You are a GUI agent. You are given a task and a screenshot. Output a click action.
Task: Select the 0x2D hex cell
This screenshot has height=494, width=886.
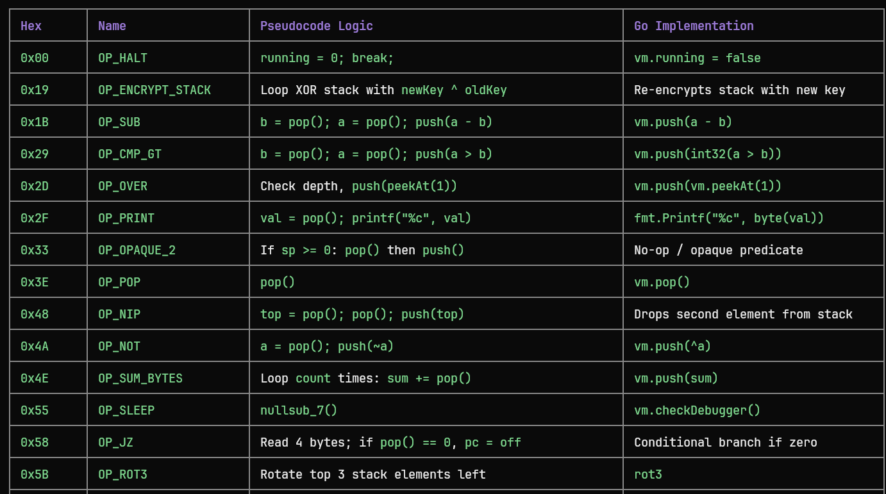pyautogui.click(x=49, y=186)
